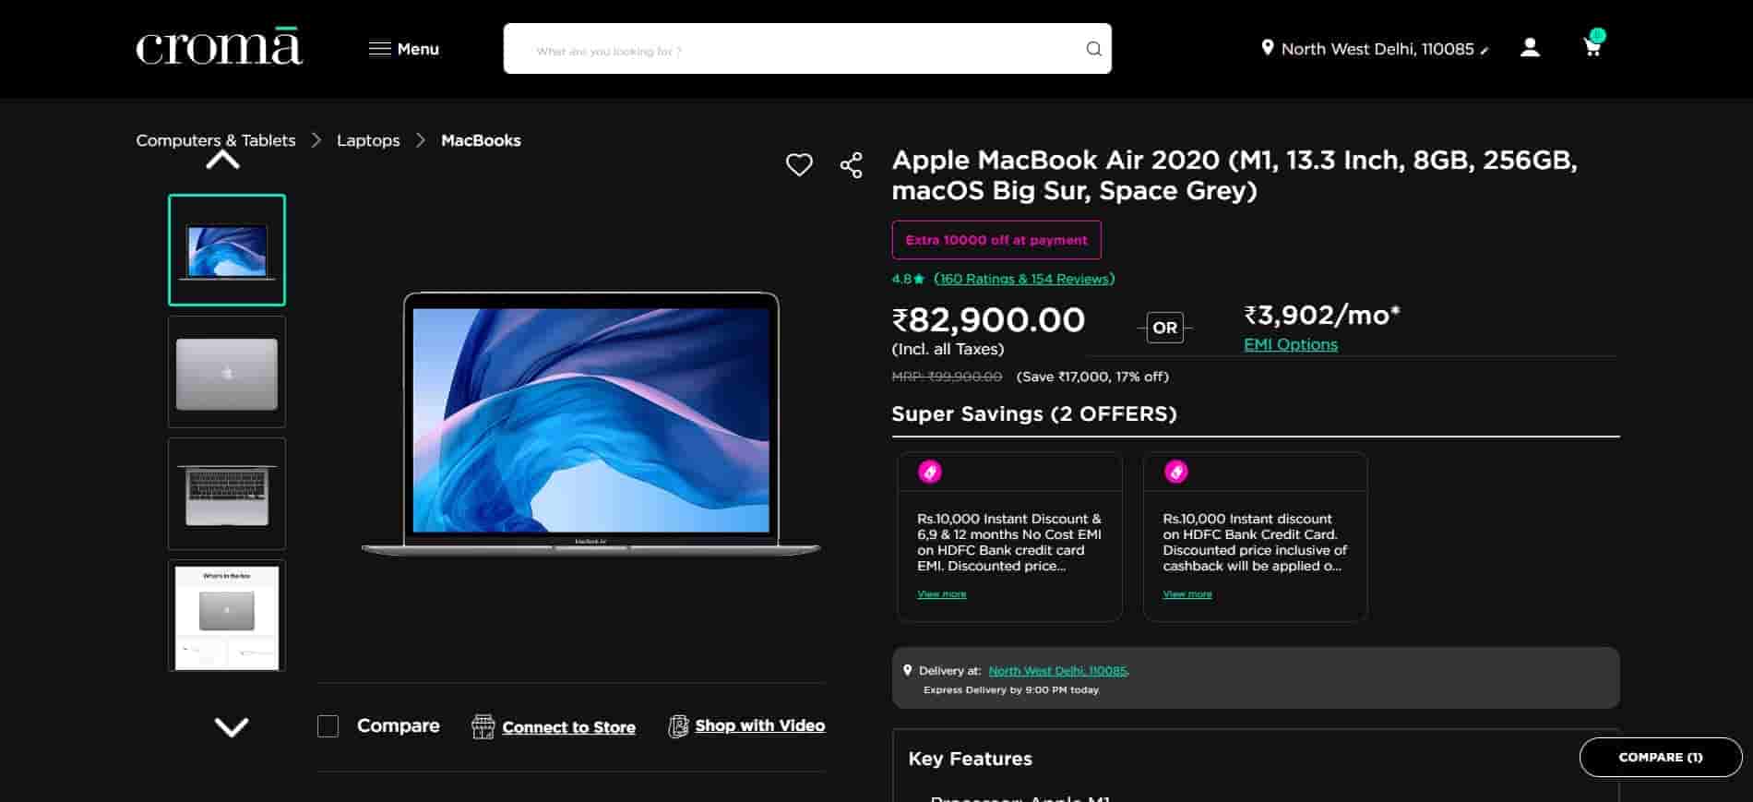Image resolution: width=1753 pixels, height=802 pixels.
Task: Click the share icon
Action: pyautogui.click(x=851, y=165)
